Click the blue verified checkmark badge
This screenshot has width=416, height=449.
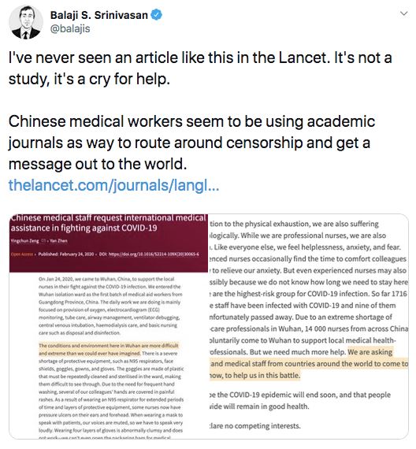pyautogui.click(x=157, y=15)
